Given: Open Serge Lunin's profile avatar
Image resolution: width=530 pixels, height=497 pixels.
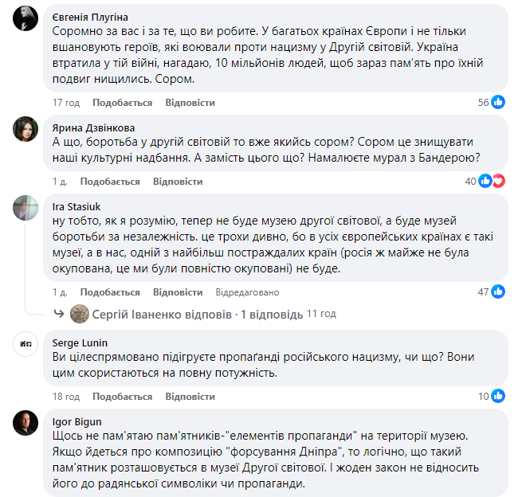Looking at the screenshot, I should [x=26, y=344].
